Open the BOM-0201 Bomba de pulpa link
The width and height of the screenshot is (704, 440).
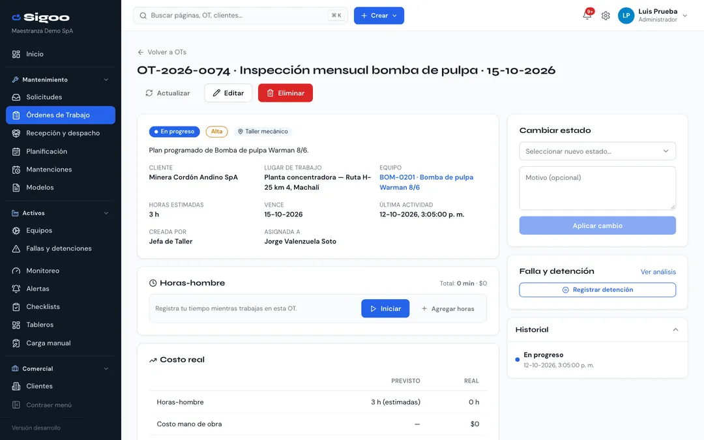tap(426, 183)
